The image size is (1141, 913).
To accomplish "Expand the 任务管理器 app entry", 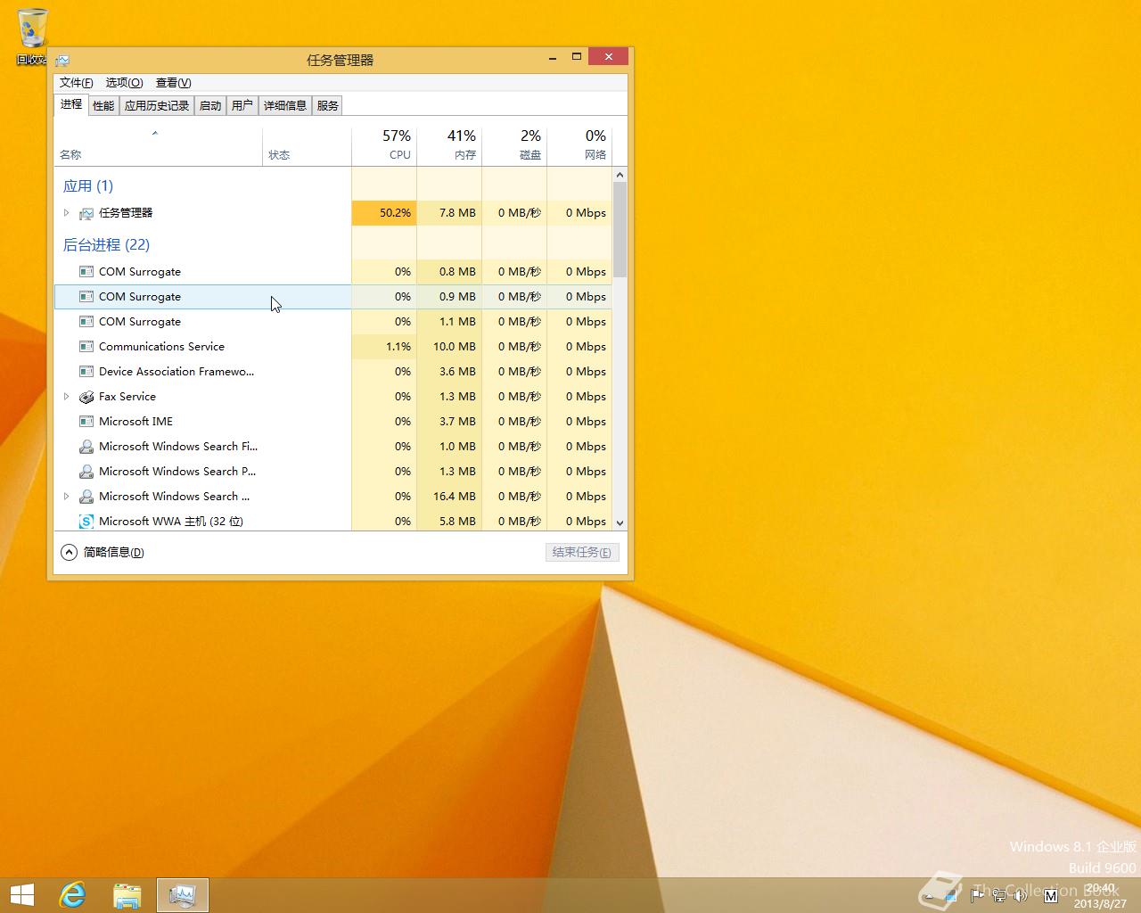I will click(67, 213).
